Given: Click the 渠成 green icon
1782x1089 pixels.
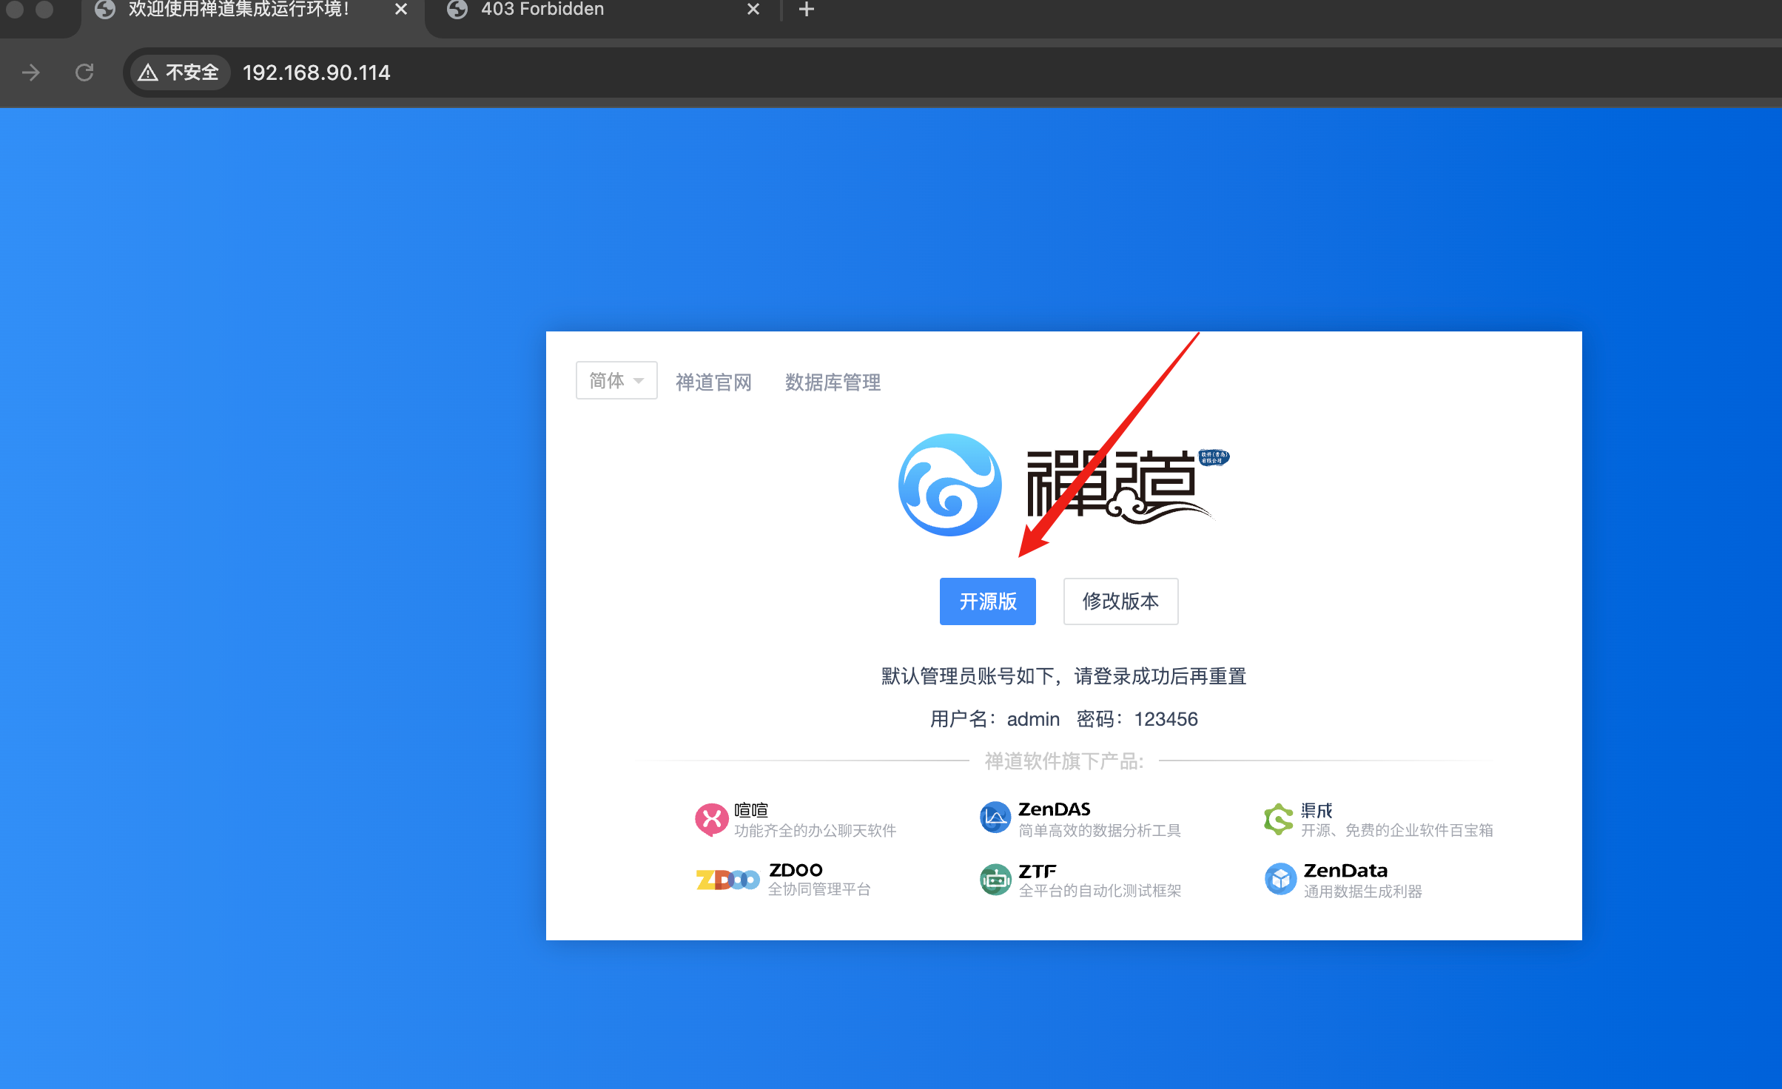Looking at the screenshot, I should pyautogui.click(x=1279, y=819).
